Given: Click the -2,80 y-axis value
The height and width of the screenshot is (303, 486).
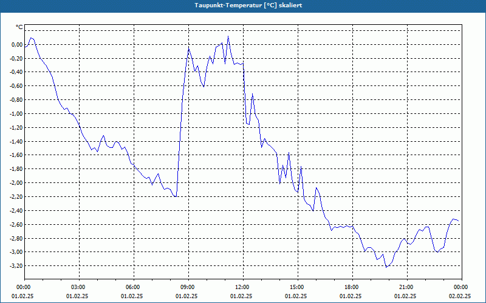Looking at the screenshot, I should (x=16, y=238).
